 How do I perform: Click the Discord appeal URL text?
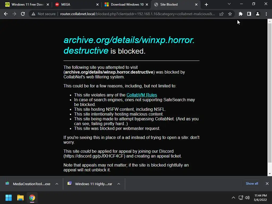tap(94, 156)
